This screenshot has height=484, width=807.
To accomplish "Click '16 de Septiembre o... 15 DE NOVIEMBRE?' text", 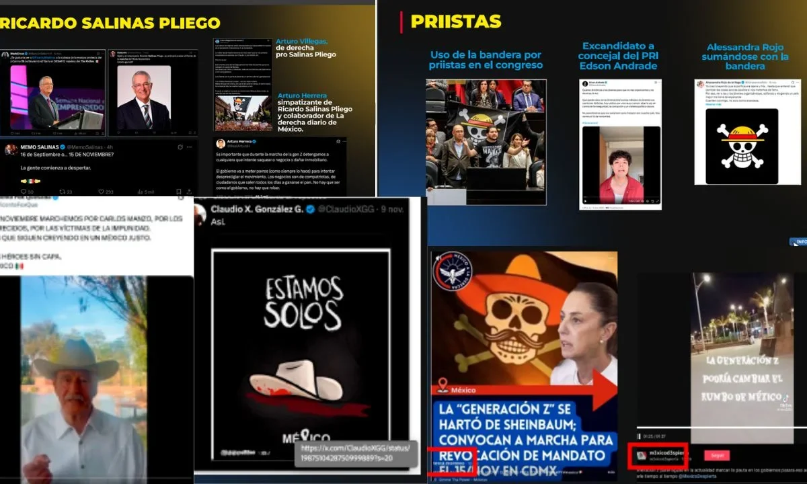I will (x=67, y=155).
